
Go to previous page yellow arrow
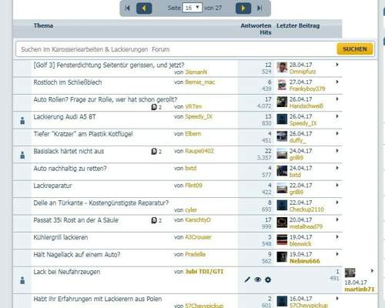click(x=144, y=8)
